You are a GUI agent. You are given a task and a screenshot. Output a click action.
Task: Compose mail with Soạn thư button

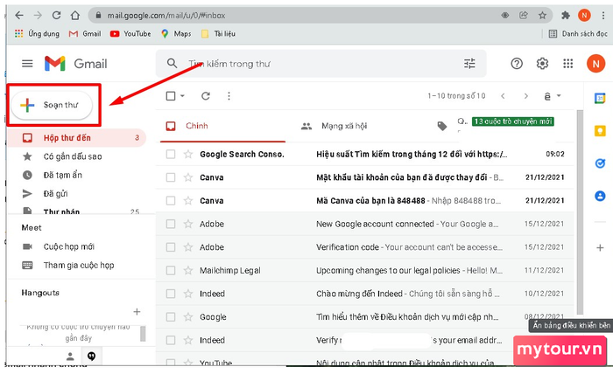pos(52,105)
